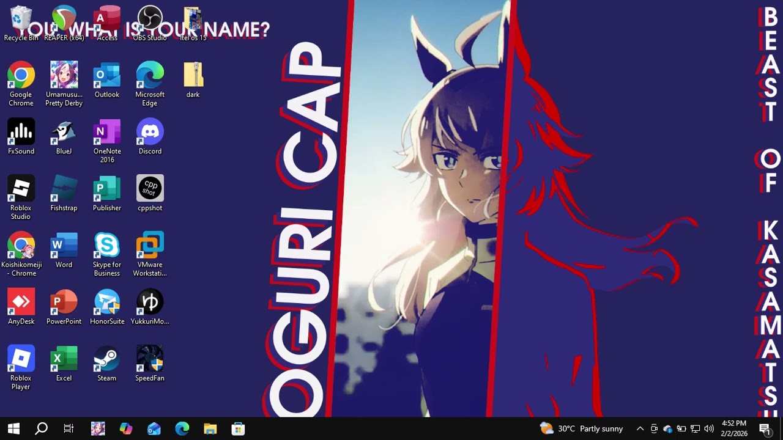Open the OneDrive tray icon
Screen dimensions: 783x440
667,428
